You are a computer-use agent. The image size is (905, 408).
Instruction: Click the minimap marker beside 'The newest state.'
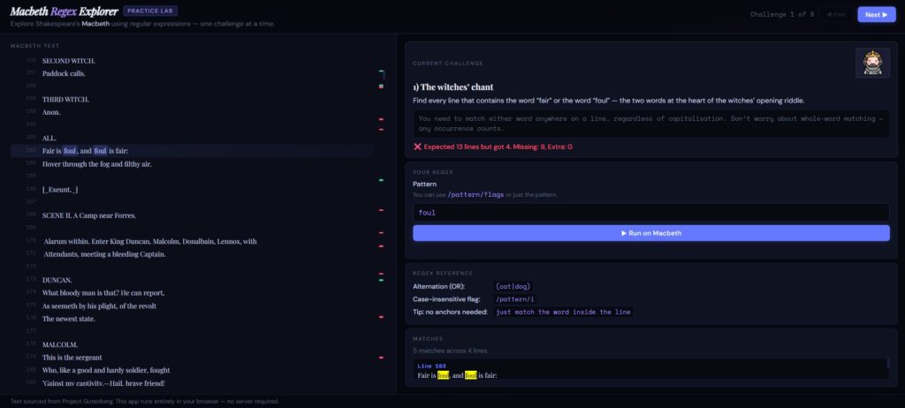tap(381, 317)
